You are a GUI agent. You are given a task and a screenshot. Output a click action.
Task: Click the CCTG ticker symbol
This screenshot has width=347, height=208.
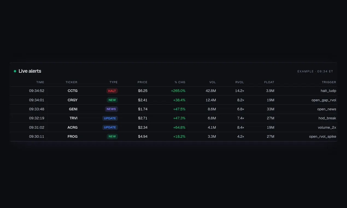click(73, 91)
